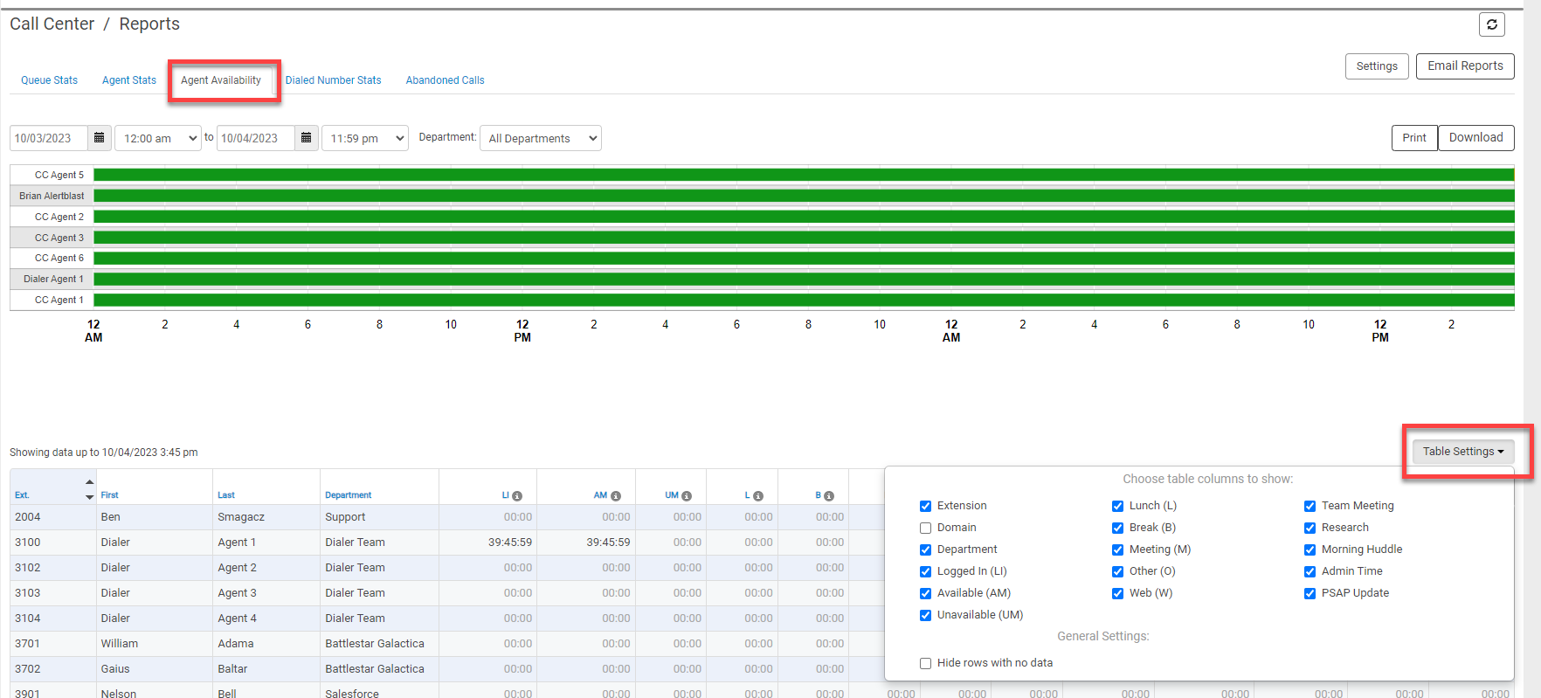The height and width of the screenshot is (698, 1541).
Task: Toggle the Lunch (L) checkbox
Action: 1117,506
